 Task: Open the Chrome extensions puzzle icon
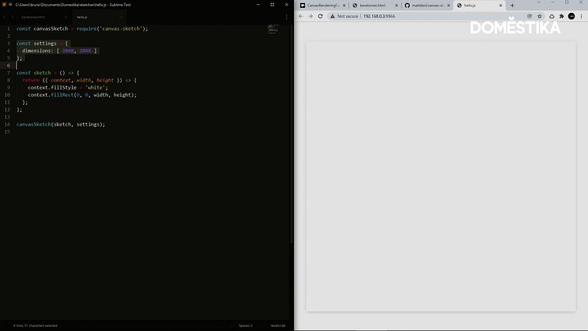(x=561, y=16)
